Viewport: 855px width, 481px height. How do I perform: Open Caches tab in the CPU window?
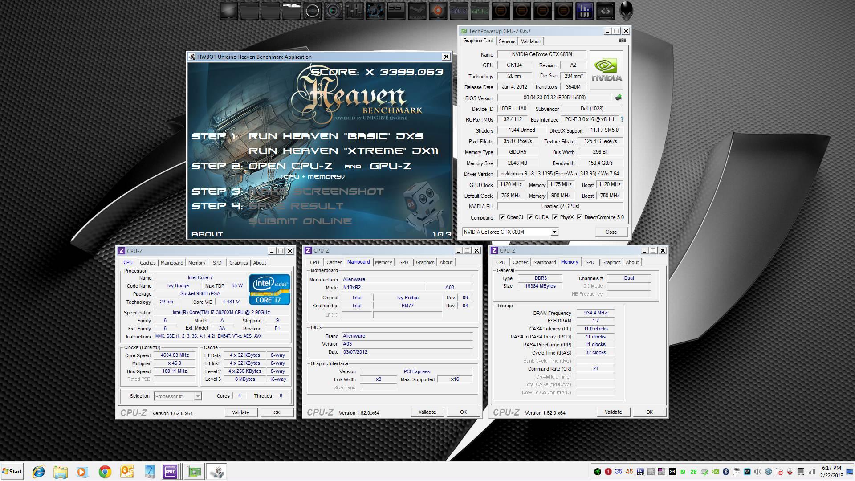pyautogui.click(x=147, y=263)
